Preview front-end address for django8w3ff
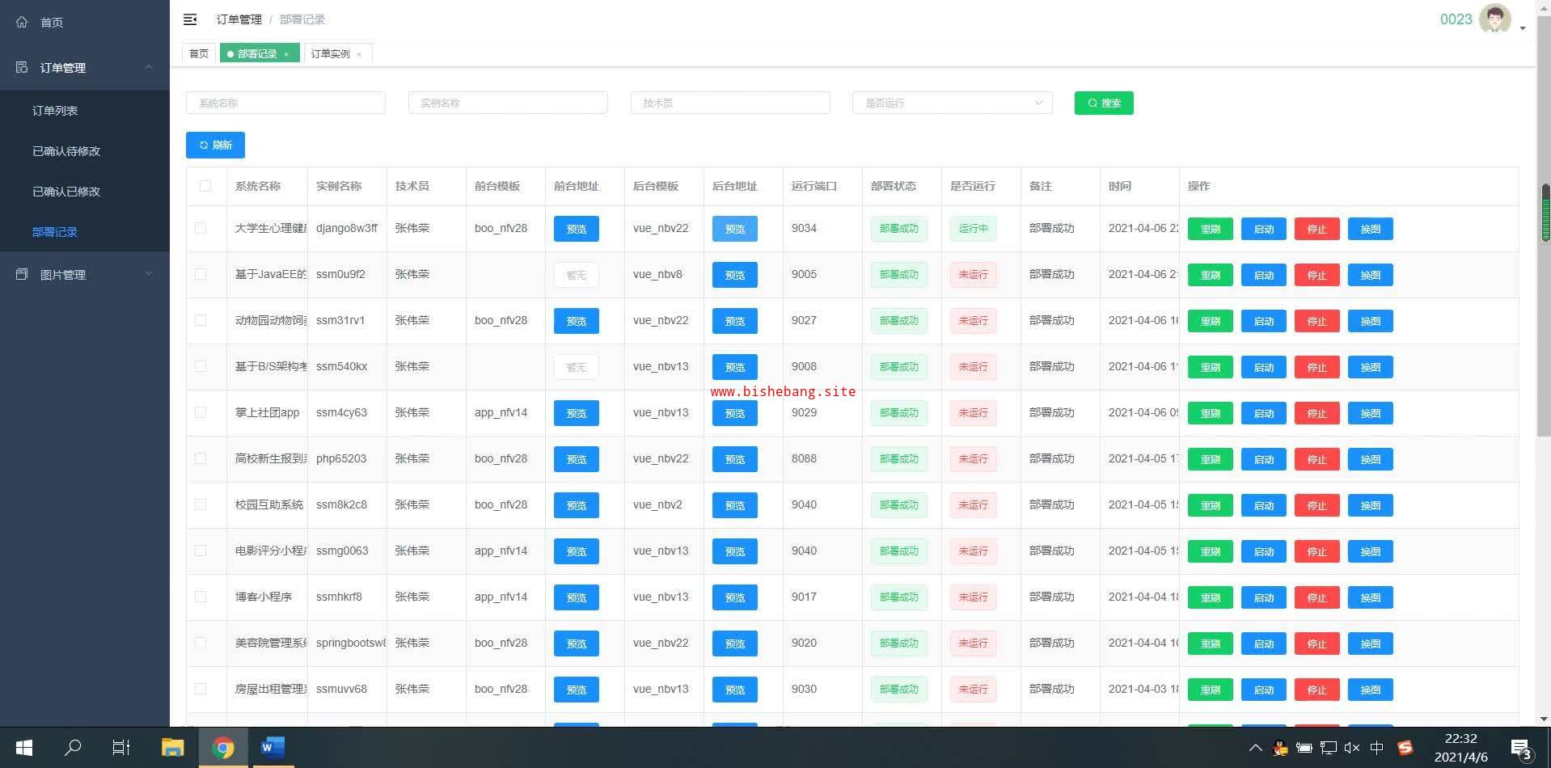Viewport: 1551px width, 768px height. [577, 229]
